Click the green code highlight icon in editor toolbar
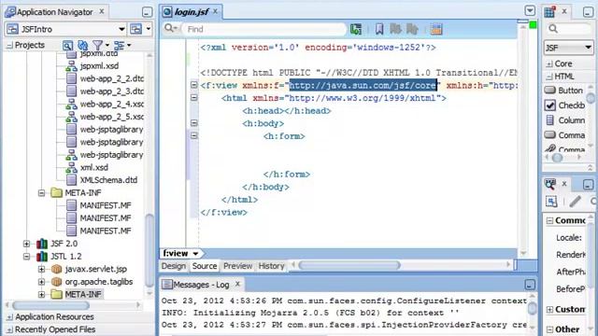The width and height of the screenshot is (598, 336). pyautogui.click(x=356, y=29)
